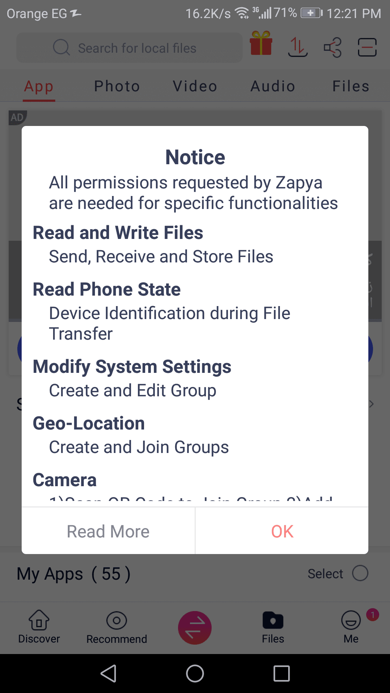Switch to the Photo tab
This screenshot has width=390, height=693.
point(117,86)
